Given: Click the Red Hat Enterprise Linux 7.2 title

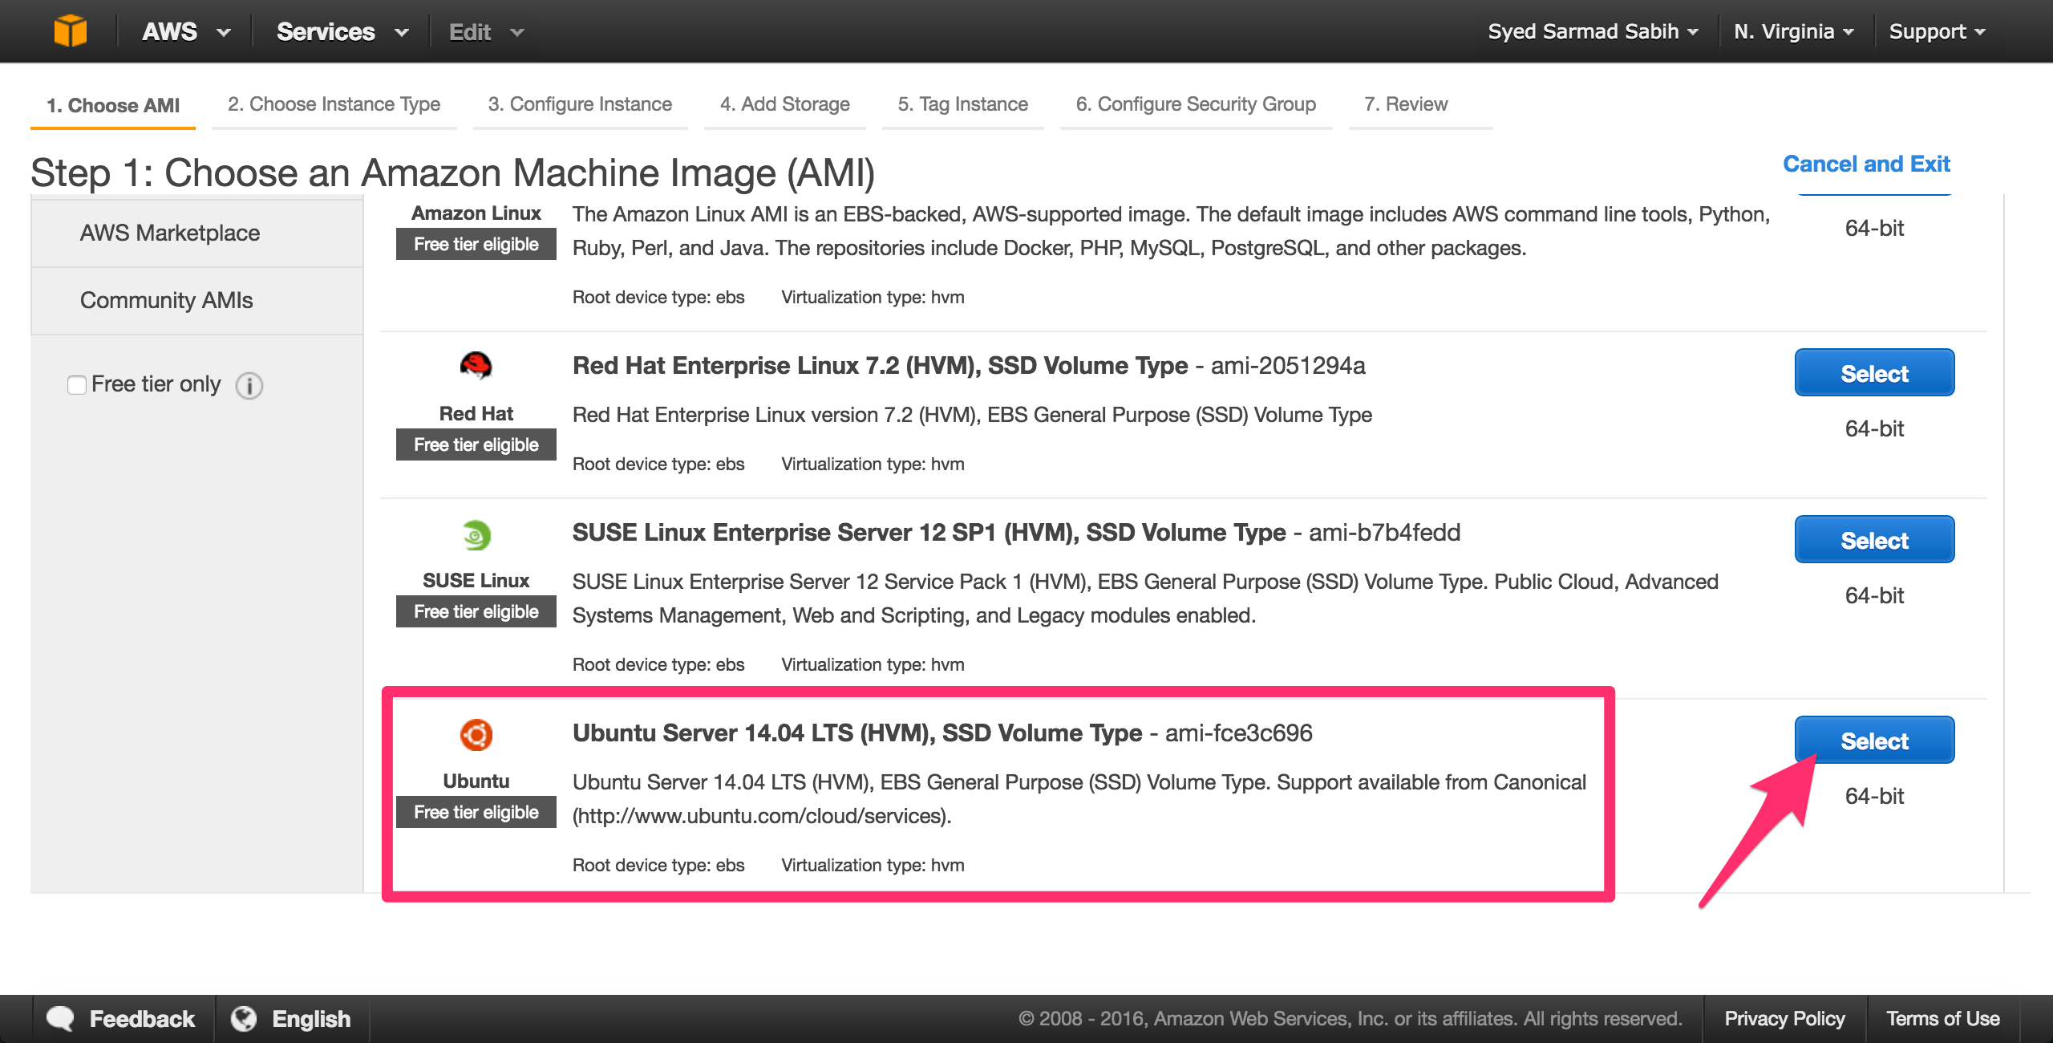Looking at the screenshot, I should pyautogui.click(x=880, y=366).
